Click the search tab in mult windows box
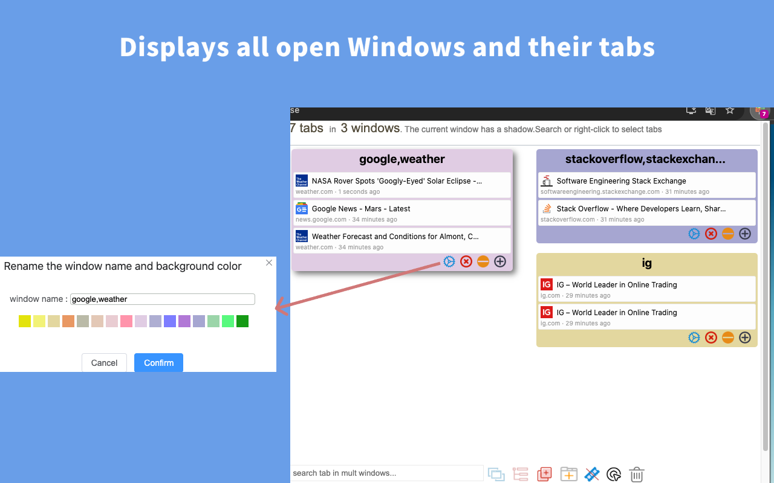774x483 pixels. pyautogui.click(x=386, y=473)
